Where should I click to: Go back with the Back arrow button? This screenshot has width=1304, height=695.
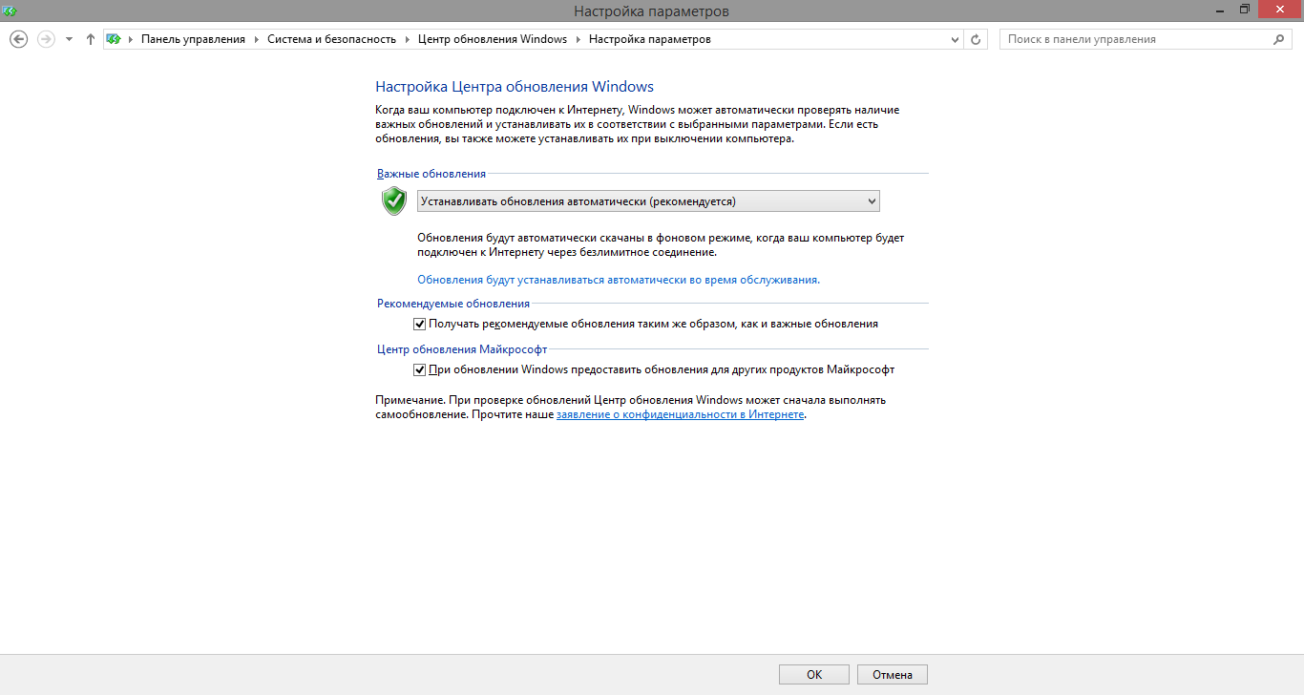[17, 39]
